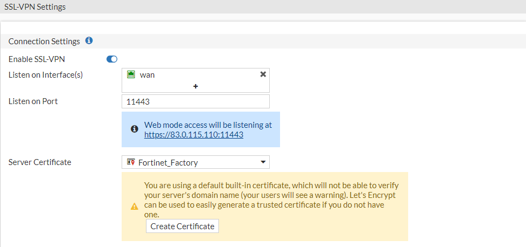This screenshot has height=247, width=526.
Task: Expand the Server Certificate dropdown arrow
Action: coord(263,162)
